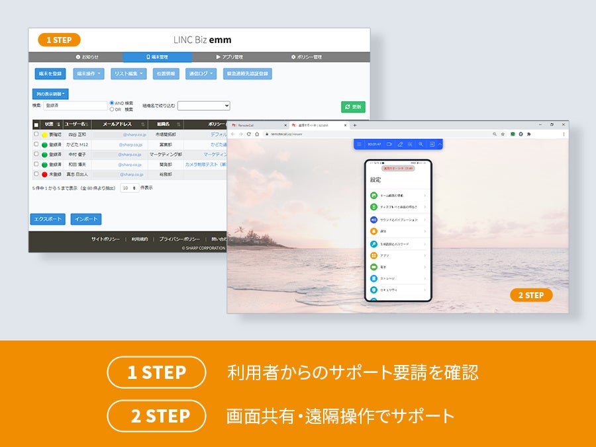Select the OR検索 radio button
This screenshot has height=447, width=596.
pyautogui.click(x=113, y=108)
